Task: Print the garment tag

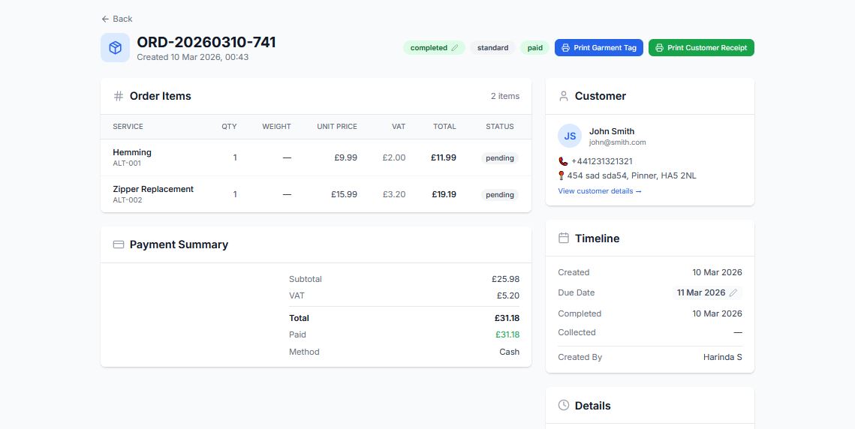Action: click(x=599, y=47)
